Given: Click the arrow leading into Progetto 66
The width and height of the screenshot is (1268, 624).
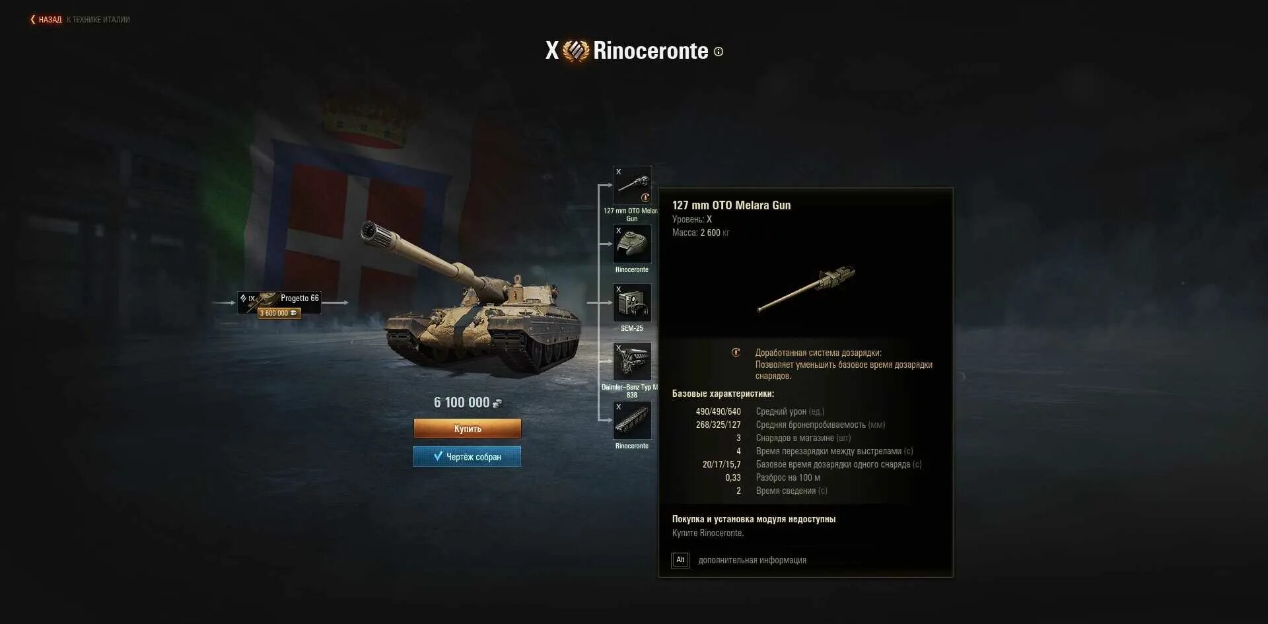Looking at the screenshot, I should click(224, 302).
